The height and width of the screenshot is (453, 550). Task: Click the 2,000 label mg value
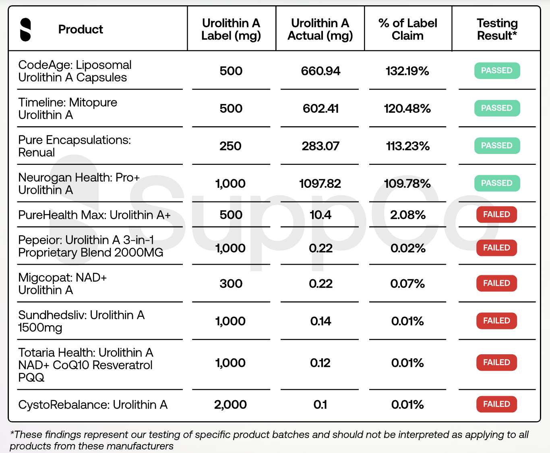(x=230, y=405)
